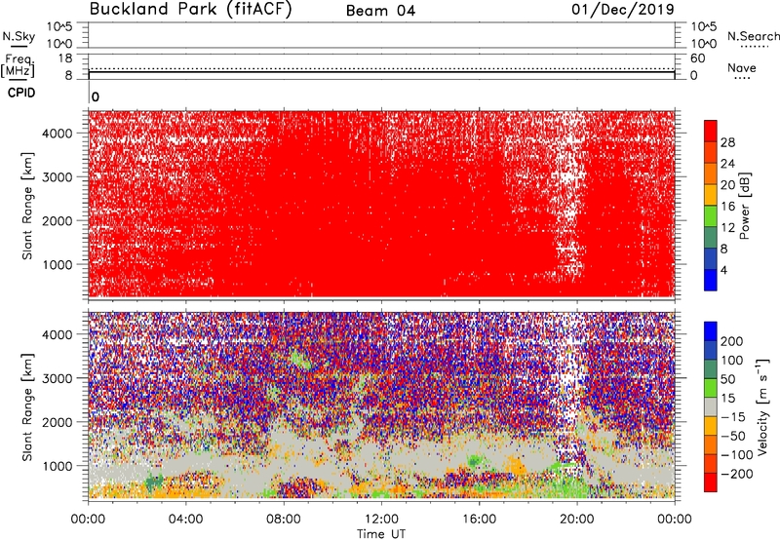Click the 'Power [dB]' color bar label
The height and width of the screenshot is (540, 780).
[744, 206]
